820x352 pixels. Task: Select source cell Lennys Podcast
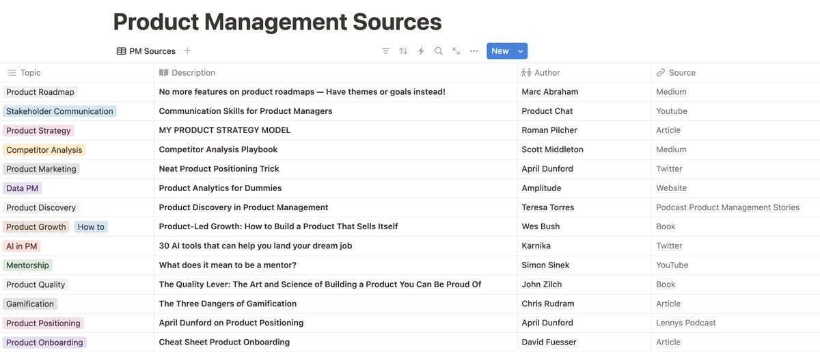[x=686, y=323]
